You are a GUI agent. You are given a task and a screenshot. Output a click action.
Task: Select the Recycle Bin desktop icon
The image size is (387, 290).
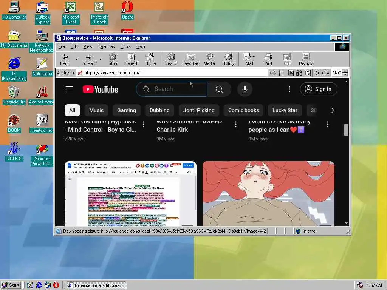[14, 95]
